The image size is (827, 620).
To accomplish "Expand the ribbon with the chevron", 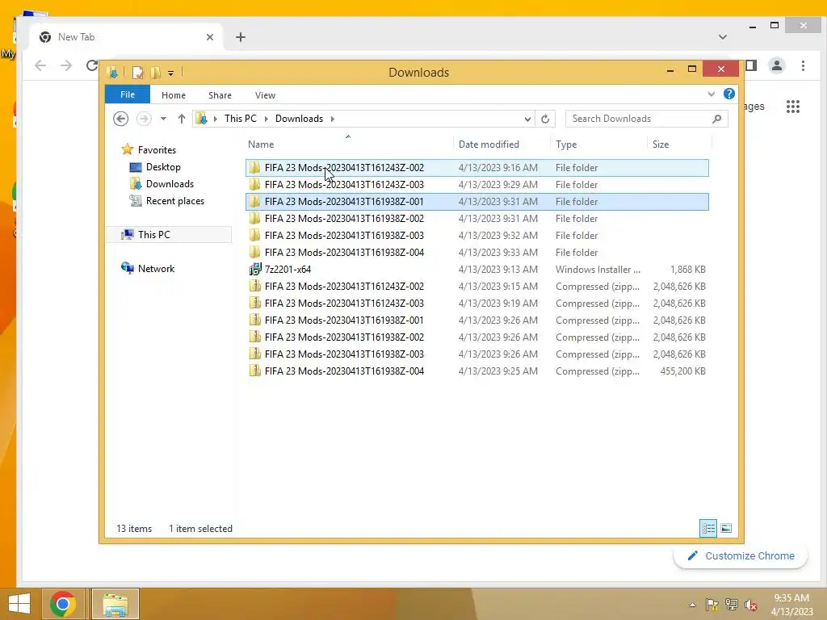I will click(x=711, y=94).
